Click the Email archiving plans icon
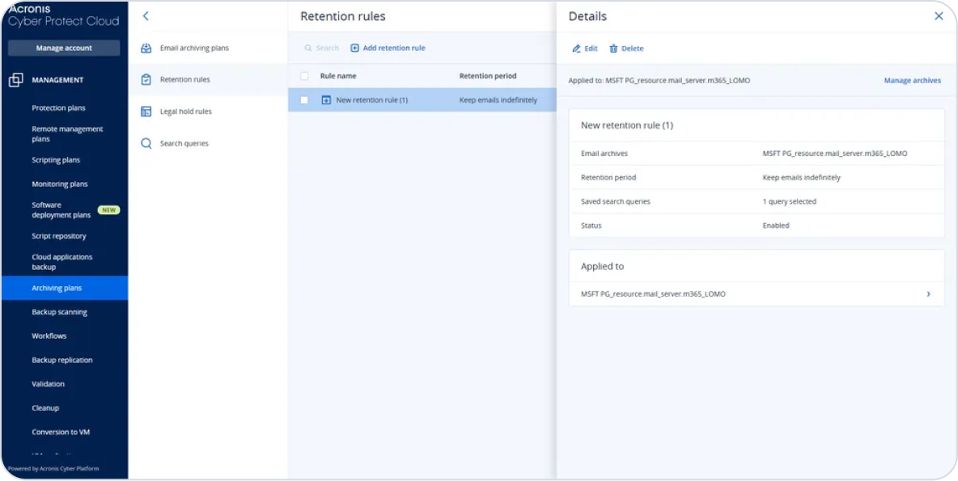The height and width of the screenshot is (481, 958). point(146,49)
